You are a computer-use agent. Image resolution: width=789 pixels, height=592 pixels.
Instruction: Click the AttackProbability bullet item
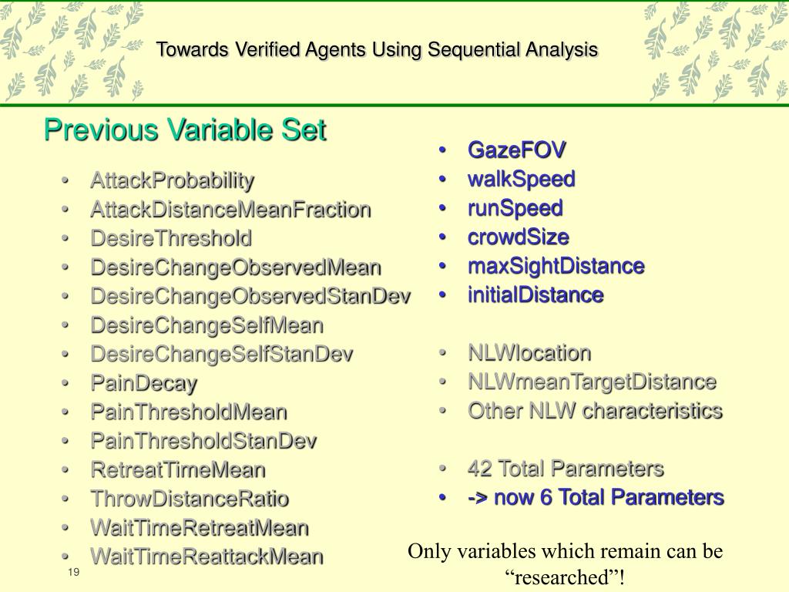[173, 180]
